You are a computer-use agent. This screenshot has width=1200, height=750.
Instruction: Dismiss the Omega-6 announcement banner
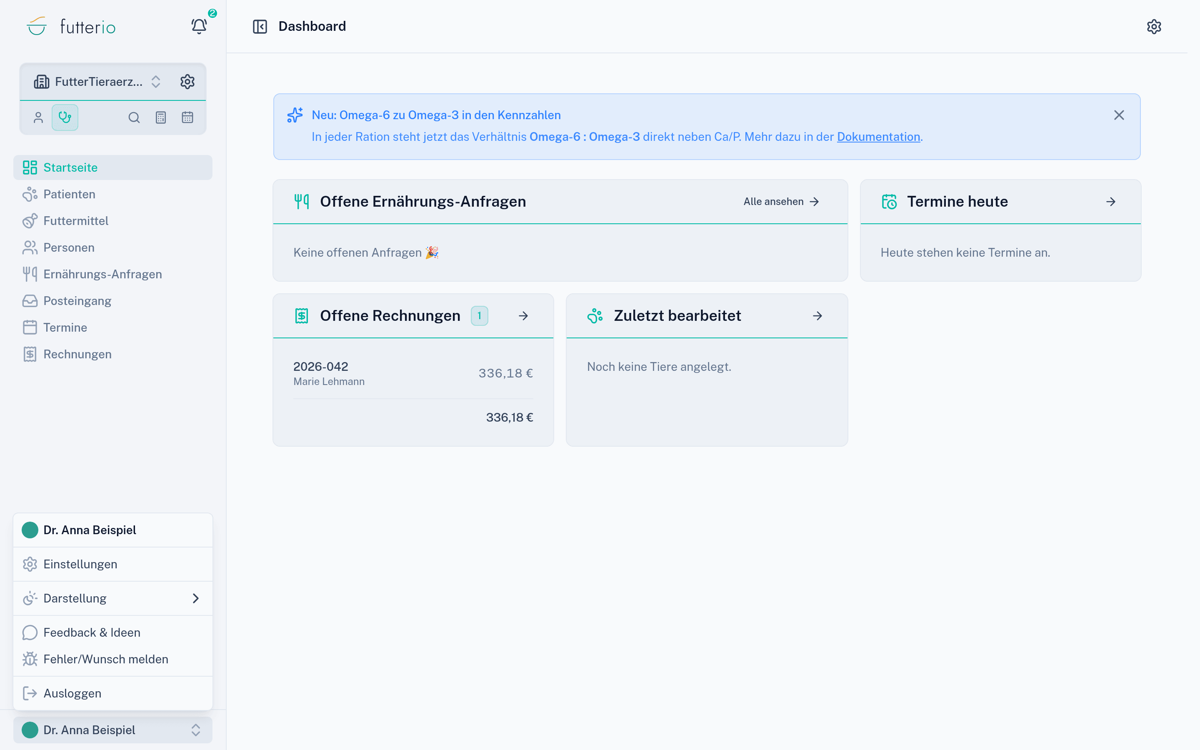click(1119, 115)
